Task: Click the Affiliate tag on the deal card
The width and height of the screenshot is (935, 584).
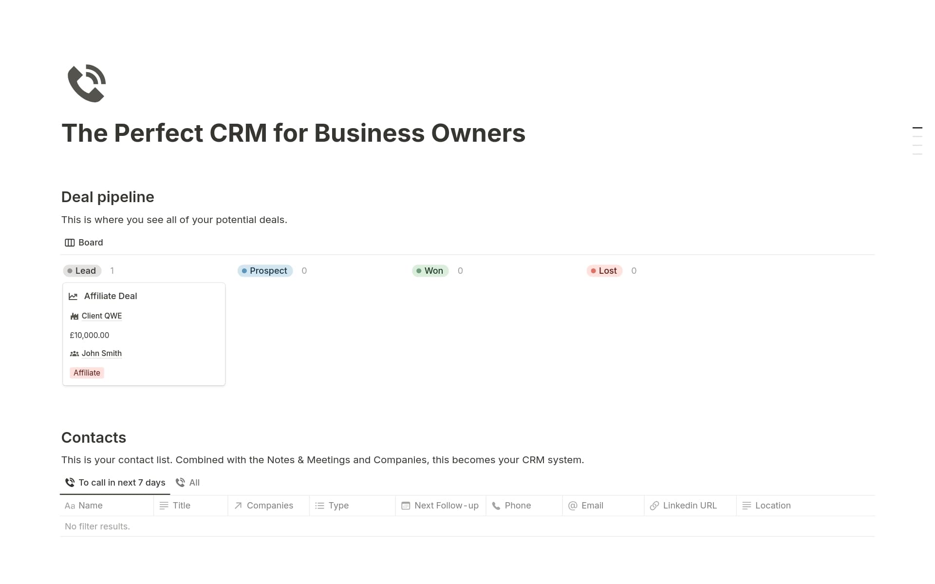Action: (87, 373)
